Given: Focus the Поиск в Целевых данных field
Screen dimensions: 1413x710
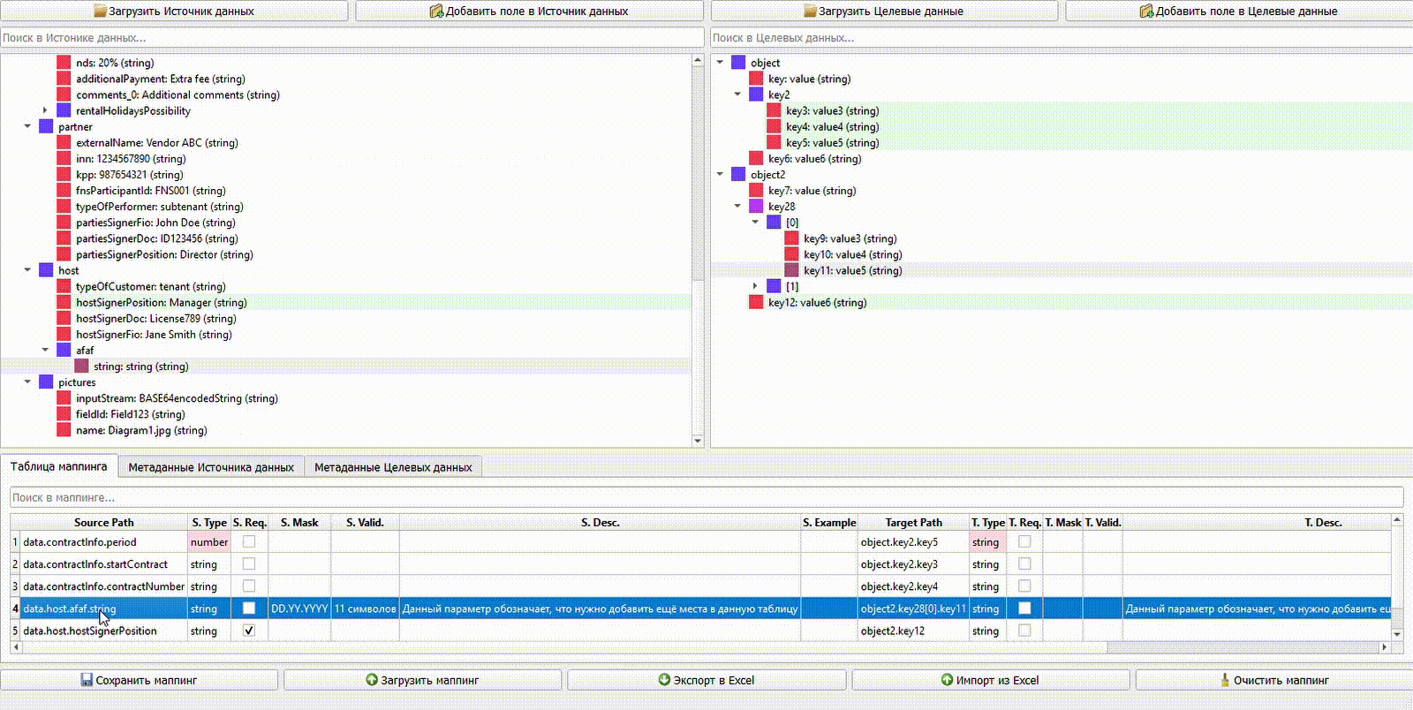Looking at the screenshot, I should pos(1062,38).
